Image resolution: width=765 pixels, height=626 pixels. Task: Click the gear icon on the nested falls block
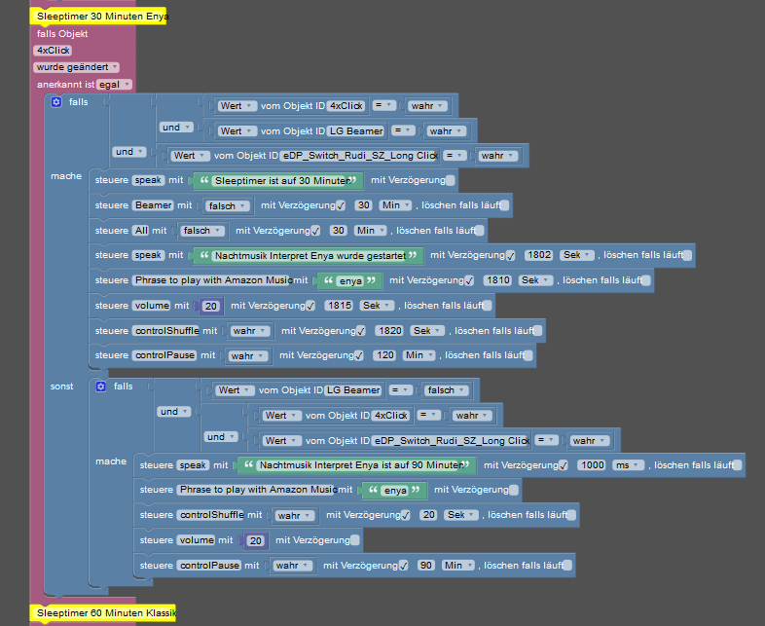pos(101,387)
